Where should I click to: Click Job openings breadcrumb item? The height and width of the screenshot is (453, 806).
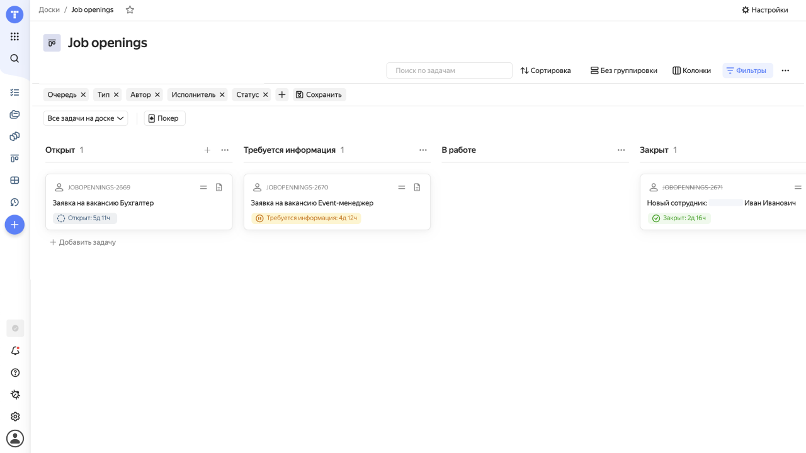tap(93, 9)
